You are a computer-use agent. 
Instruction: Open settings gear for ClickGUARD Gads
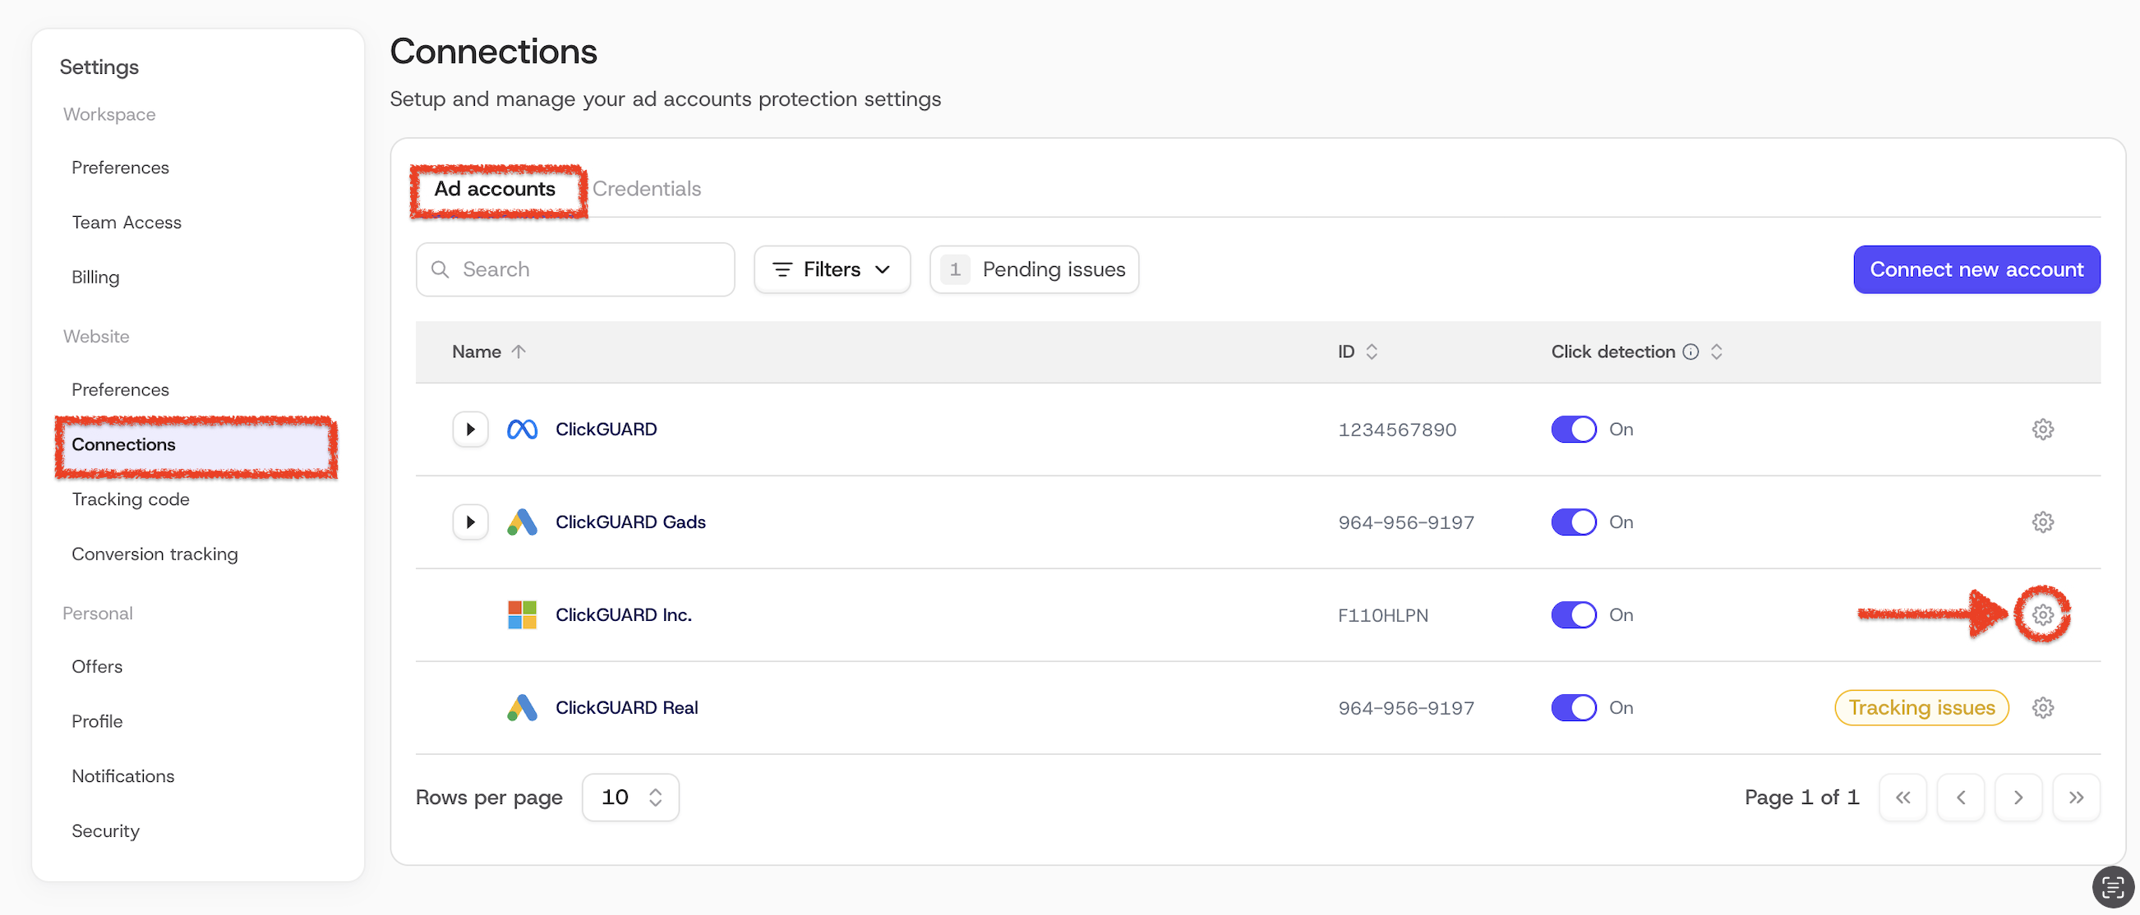(x=2042, y=522)
